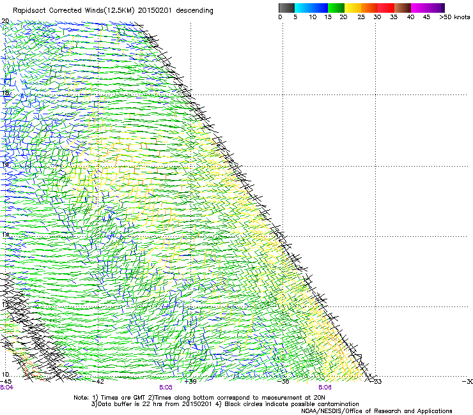Click the green 15–20 knots legend segment
The image size is (473, 415).
click(x=336, y=8)
